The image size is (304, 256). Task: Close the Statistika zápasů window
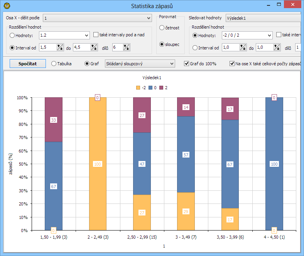click(x=292, y=5)
